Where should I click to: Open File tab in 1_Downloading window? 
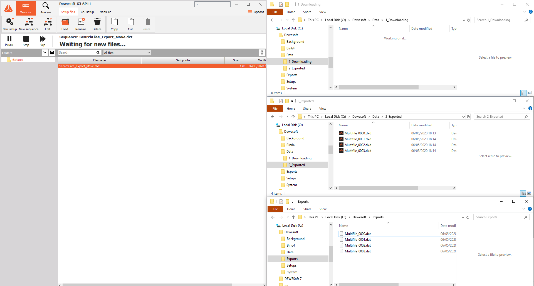(275, 12)
